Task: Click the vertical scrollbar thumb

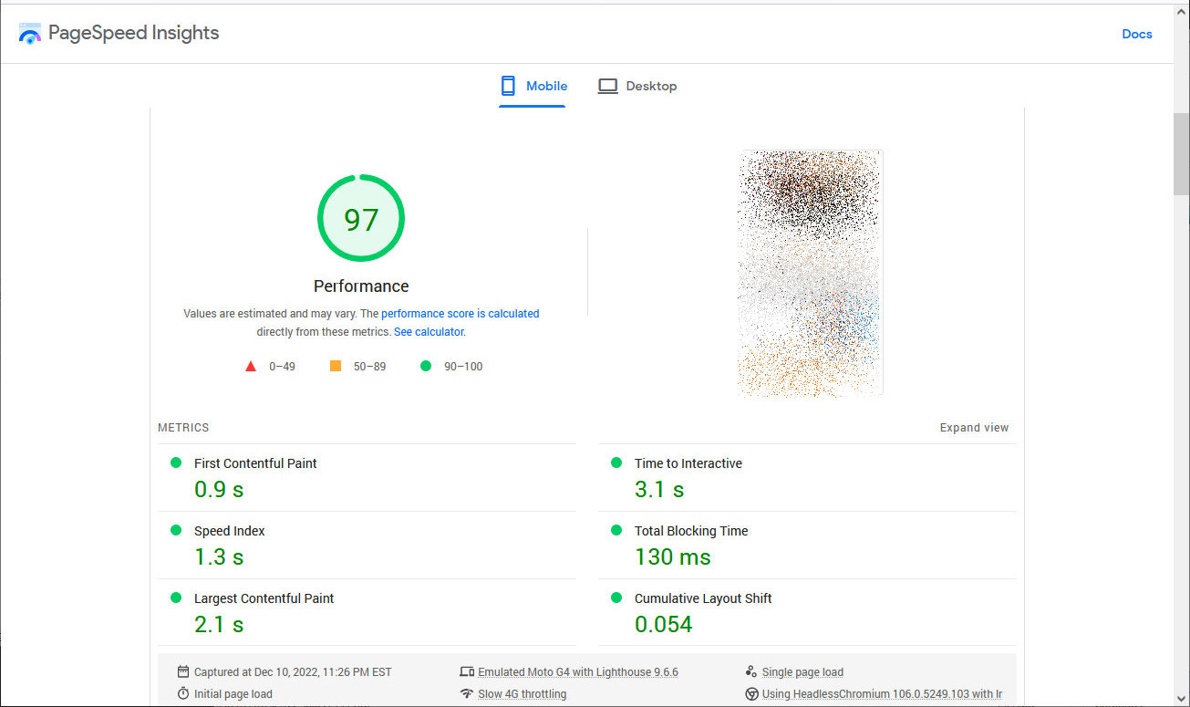Action: click(x=1181, y=152)
